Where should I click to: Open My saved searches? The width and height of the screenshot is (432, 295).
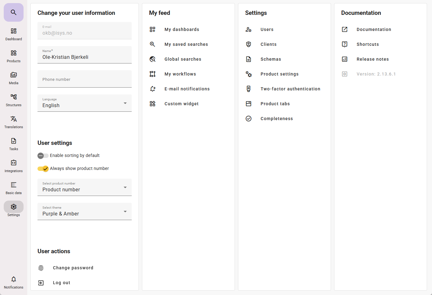[186, 44]
